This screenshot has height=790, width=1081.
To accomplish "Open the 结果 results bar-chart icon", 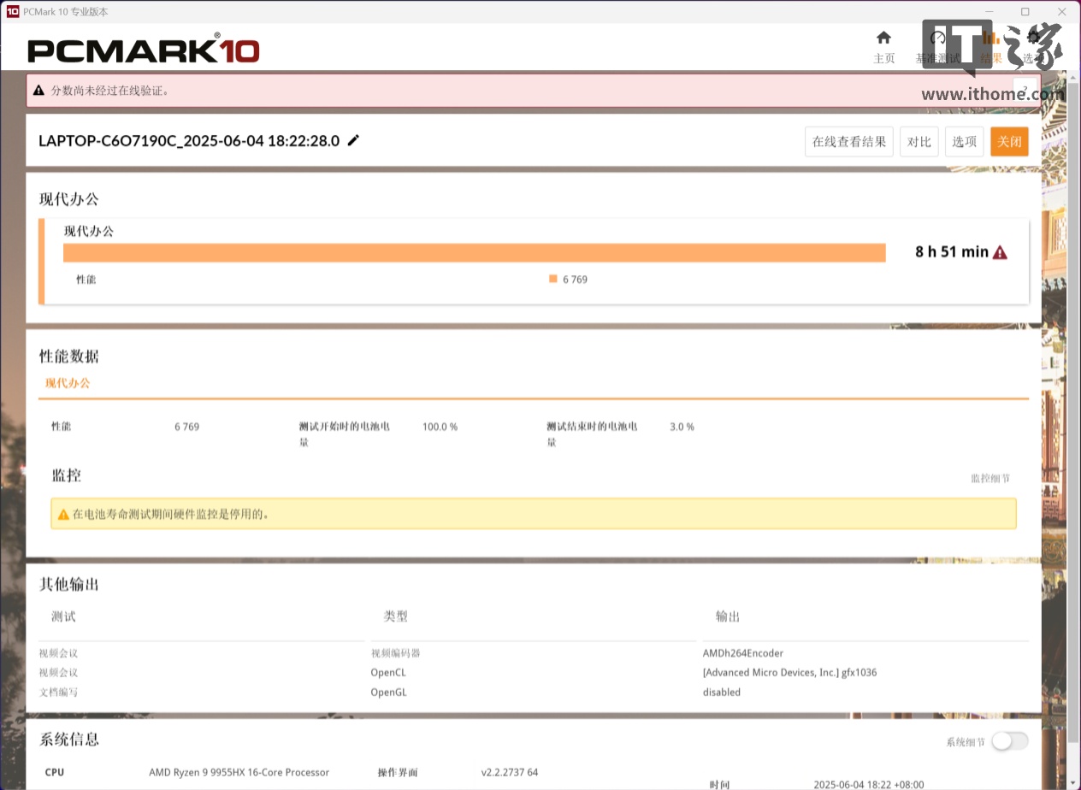I will pos(991,38).
